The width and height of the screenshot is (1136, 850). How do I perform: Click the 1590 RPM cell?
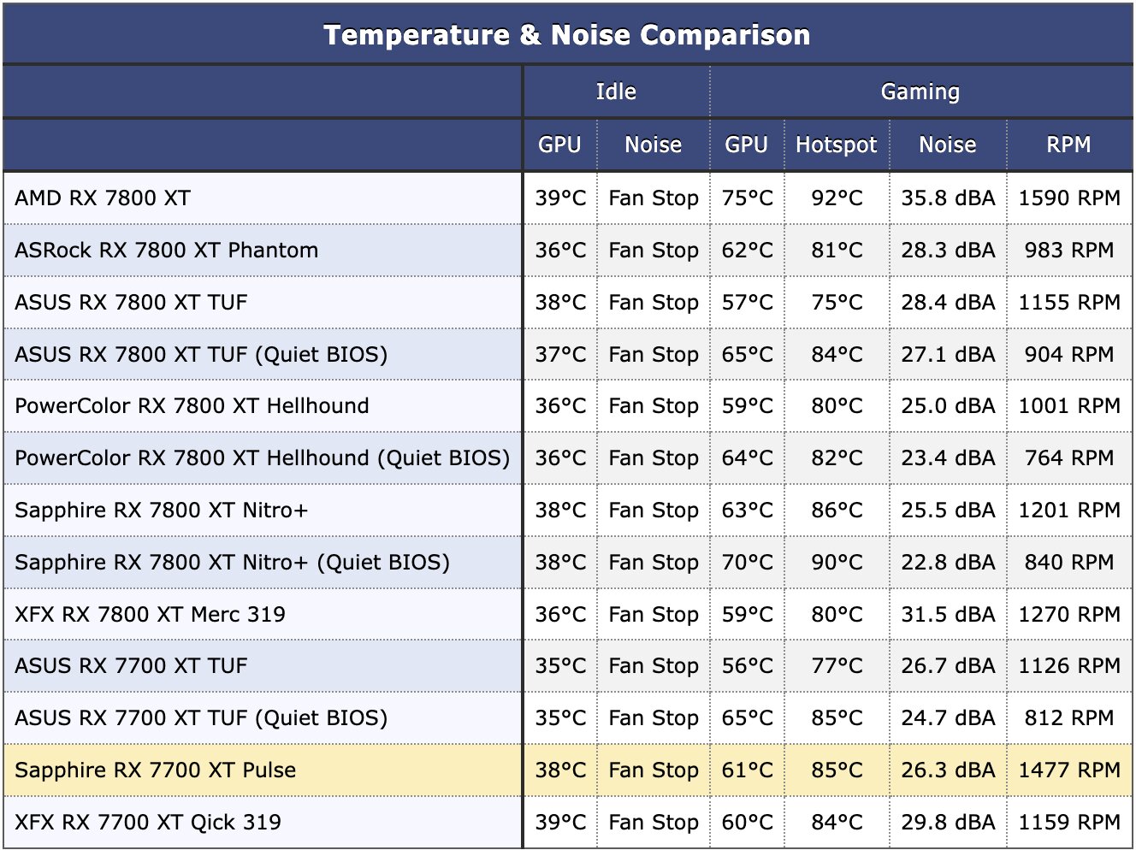click(1069, 198)
